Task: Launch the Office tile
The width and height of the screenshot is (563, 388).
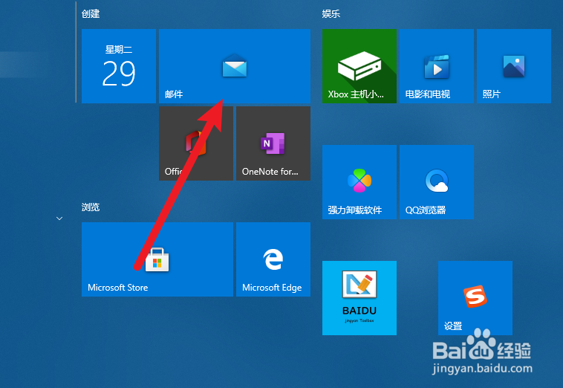Action: tap(196, 143)
